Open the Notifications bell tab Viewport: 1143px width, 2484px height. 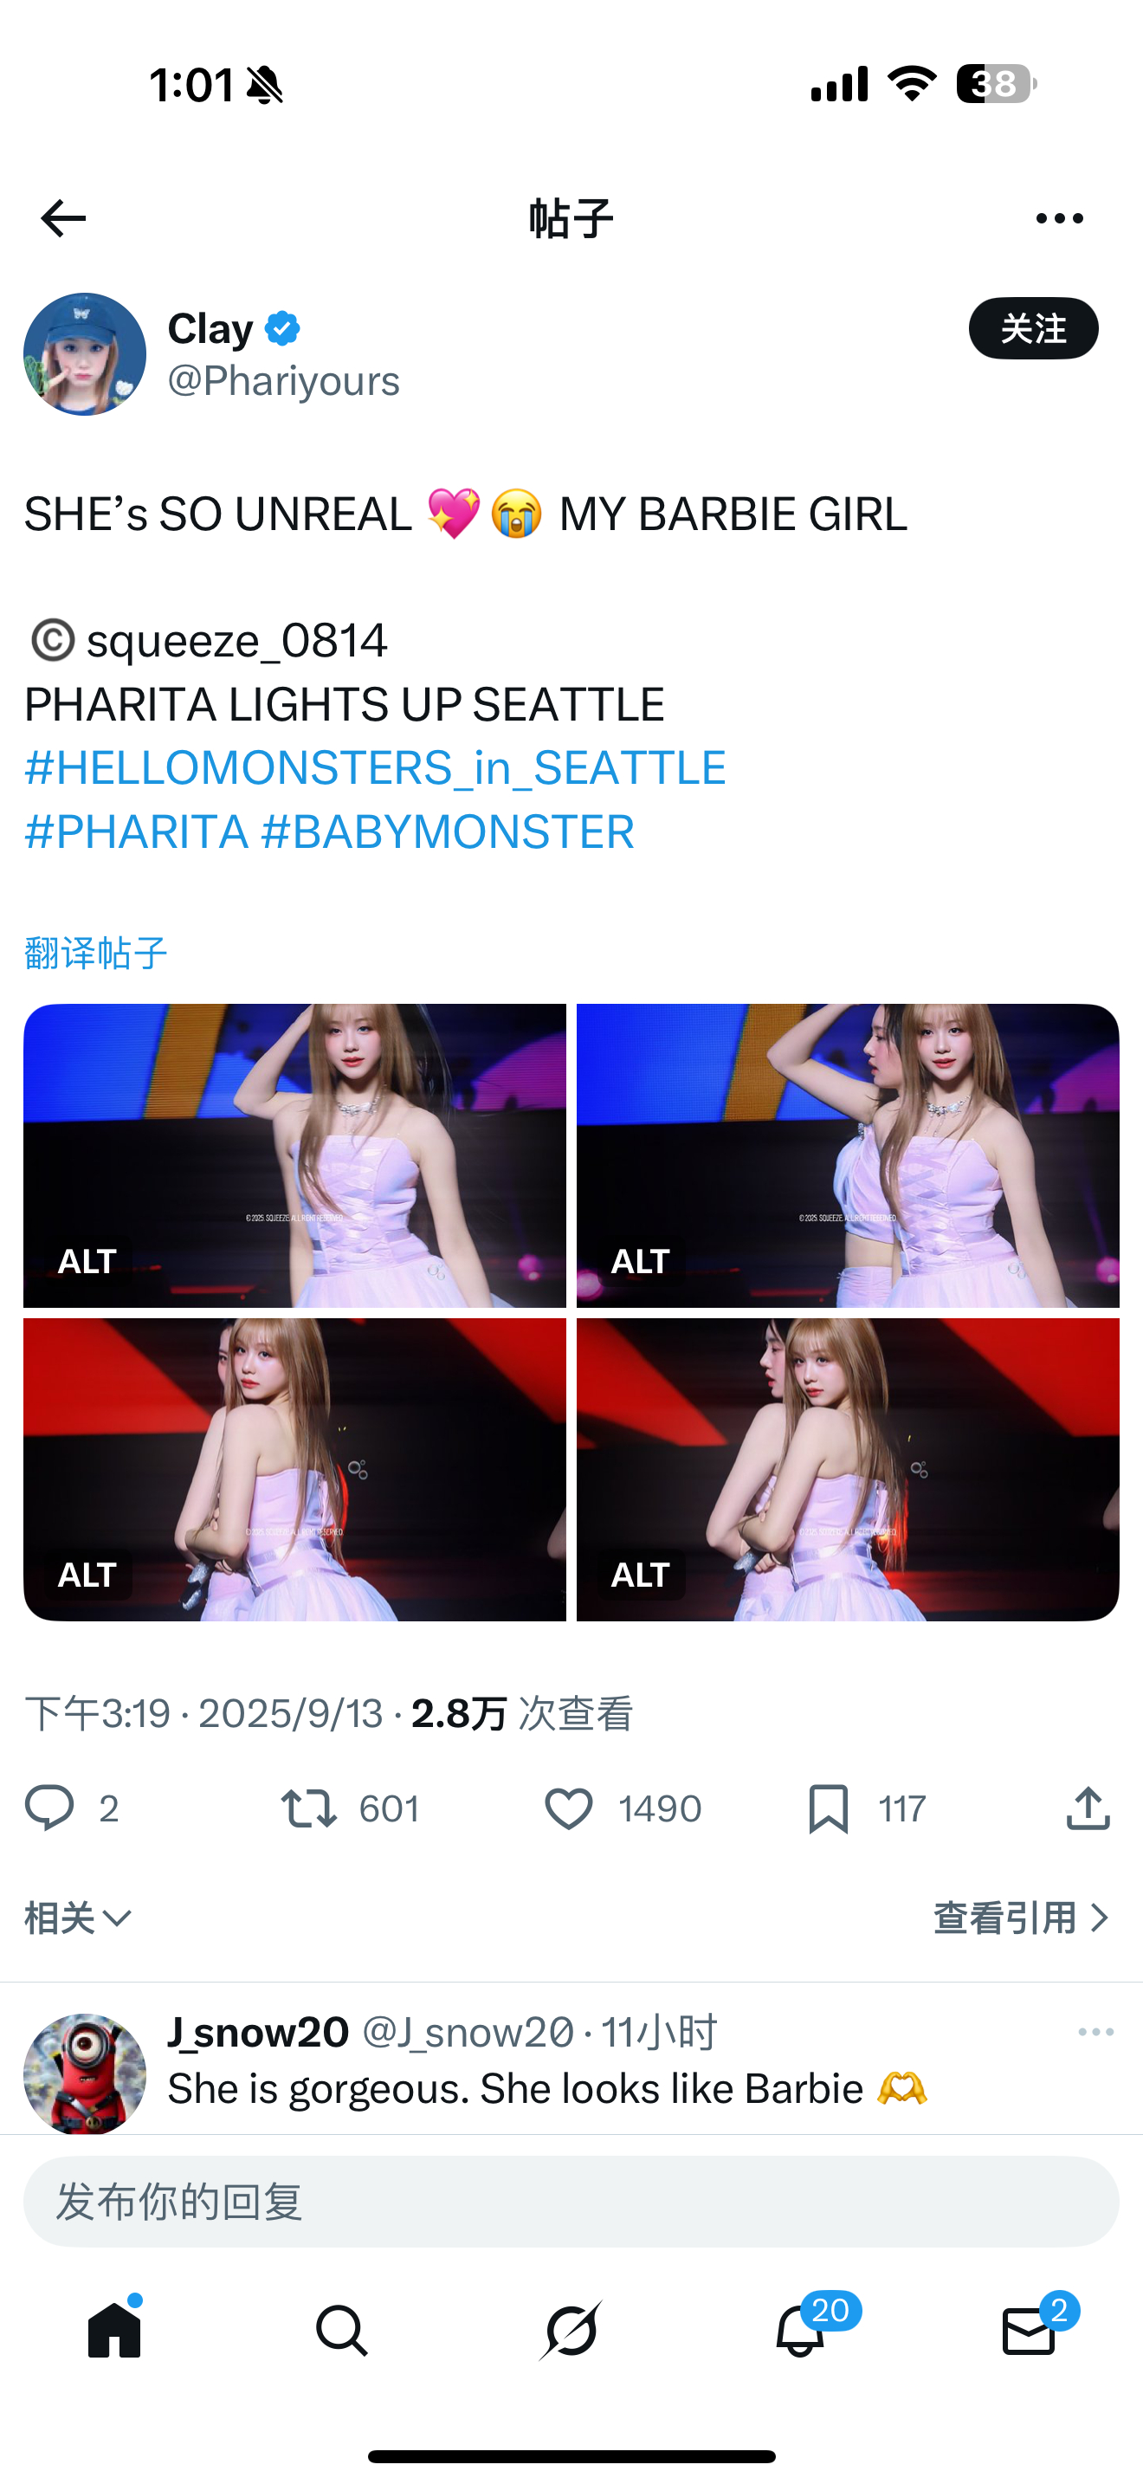pyautogui.click(x=800, y=2331)
